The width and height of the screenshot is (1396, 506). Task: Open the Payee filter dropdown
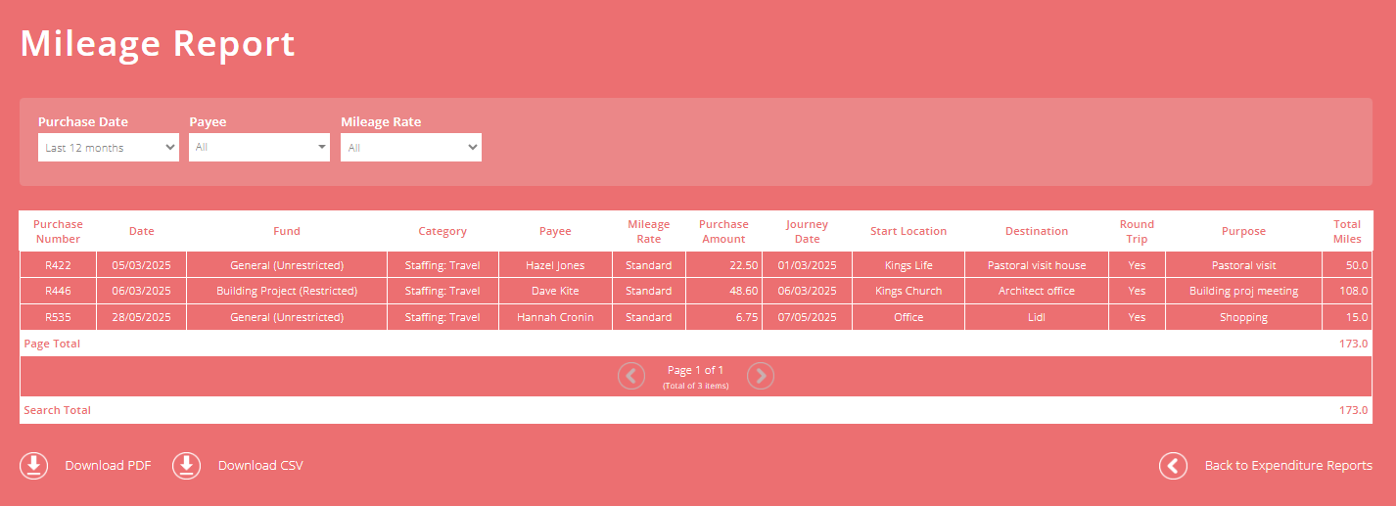click(259, 148)
